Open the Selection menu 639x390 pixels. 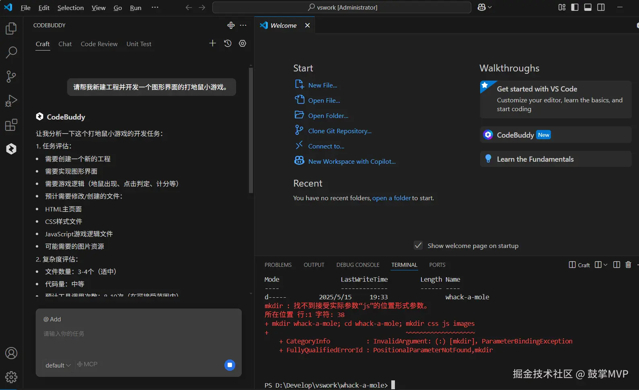click(x=70, y=8)
